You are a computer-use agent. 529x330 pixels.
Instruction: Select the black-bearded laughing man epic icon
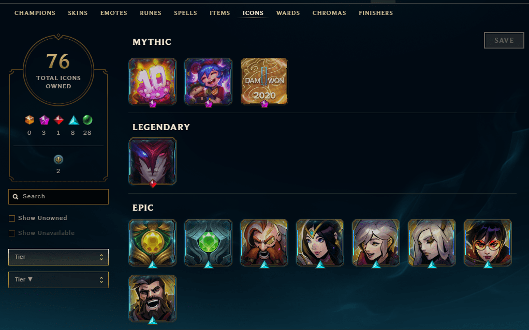coord(153,298)
